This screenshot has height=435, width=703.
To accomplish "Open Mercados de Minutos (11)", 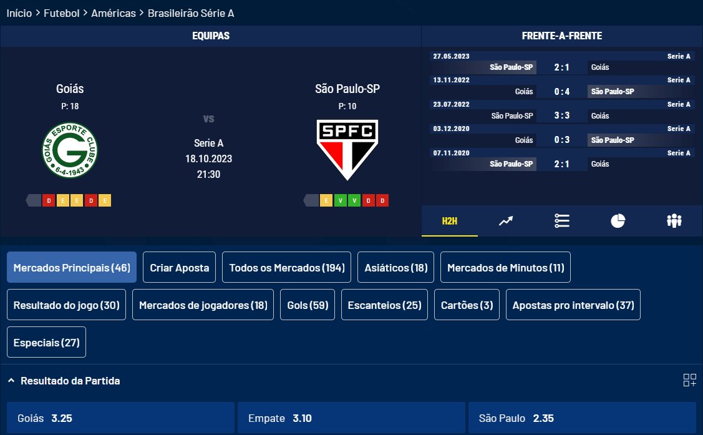I will click(506, 267).
